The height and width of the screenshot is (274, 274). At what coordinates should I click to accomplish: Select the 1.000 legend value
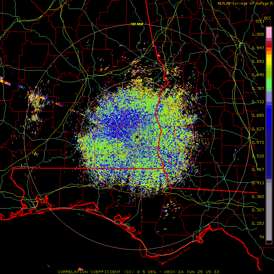[x=258, y=34]
